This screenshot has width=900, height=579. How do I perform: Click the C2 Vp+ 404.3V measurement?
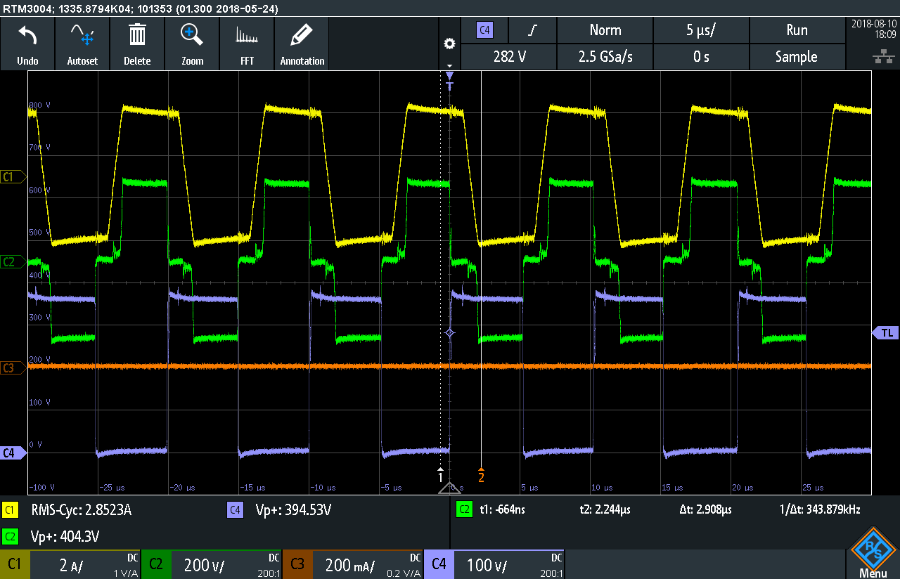click(x=65, y=536)
